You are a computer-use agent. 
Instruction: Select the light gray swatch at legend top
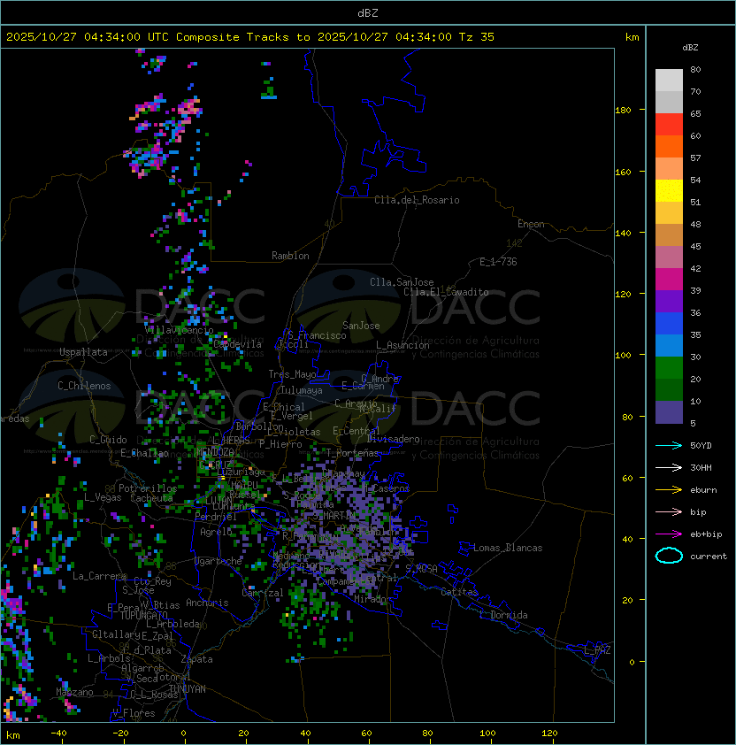669,81
